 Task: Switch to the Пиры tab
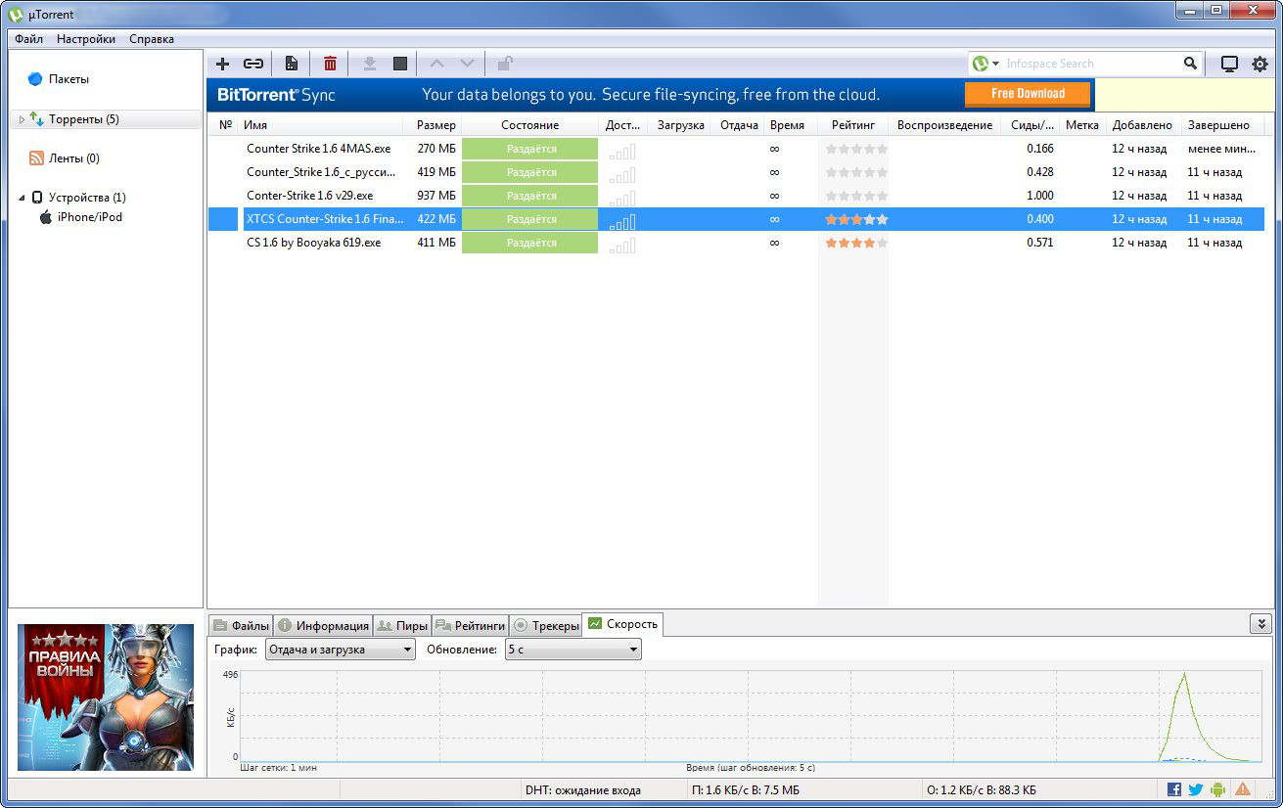pos(402,625)
